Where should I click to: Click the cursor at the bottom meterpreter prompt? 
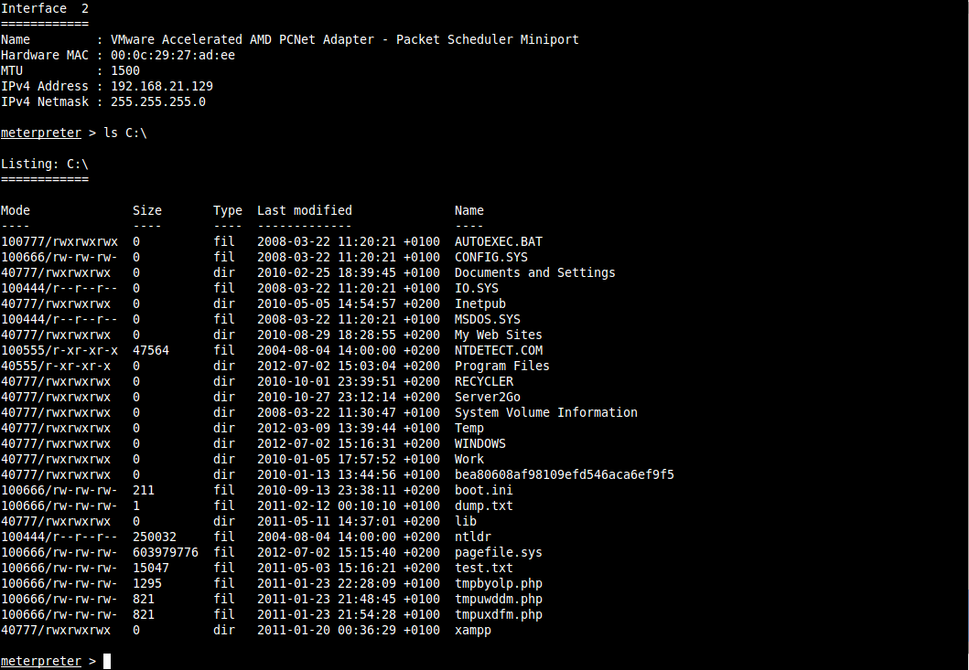pos(107,661)
